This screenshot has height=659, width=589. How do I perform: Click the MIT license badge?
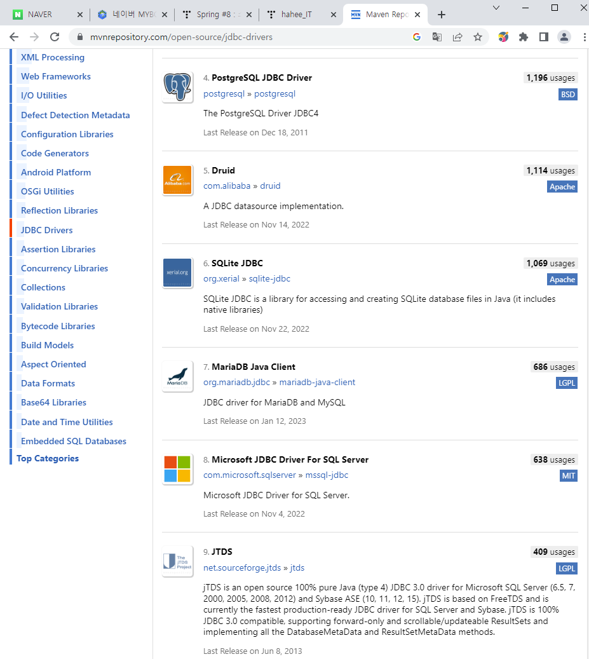click(569, 476)
